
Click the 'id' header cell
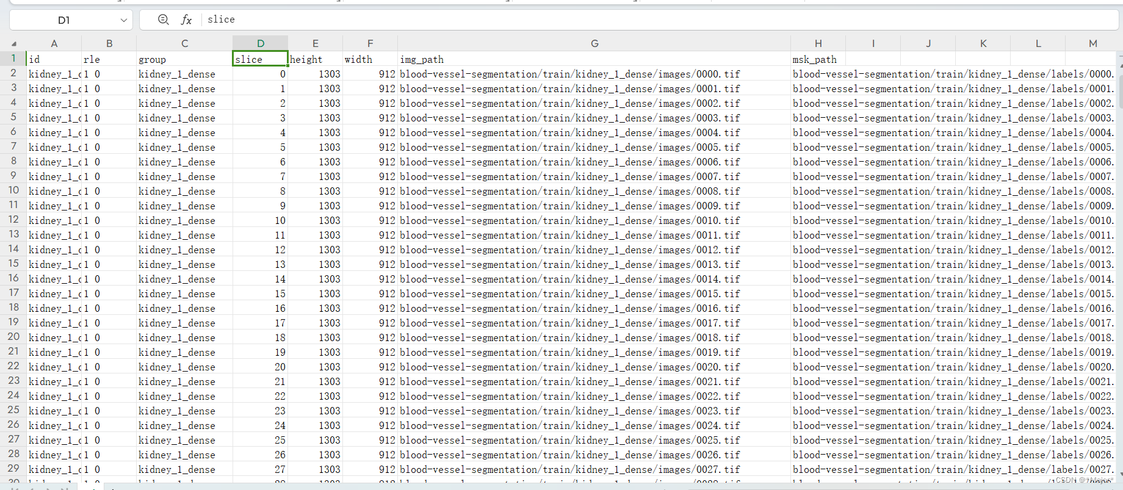[x=54, y=59]
